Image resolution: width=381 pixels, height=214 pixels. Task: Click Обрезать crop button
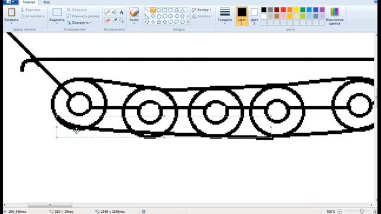77,10
